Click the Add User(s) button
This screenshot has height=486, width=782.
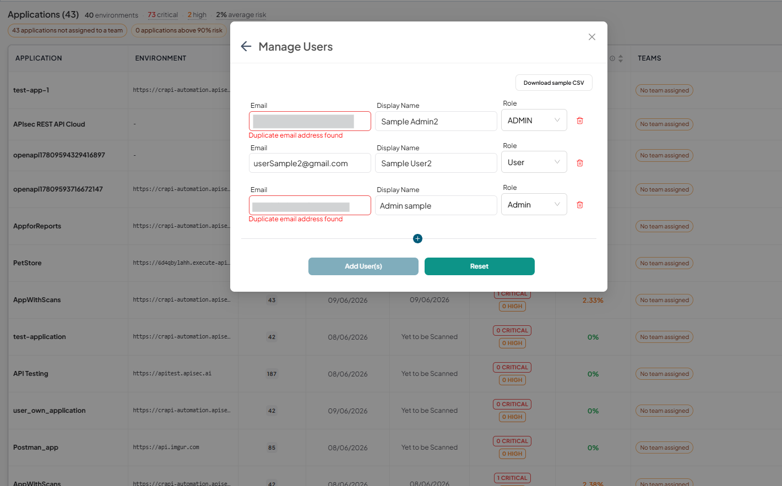(363, 266)
